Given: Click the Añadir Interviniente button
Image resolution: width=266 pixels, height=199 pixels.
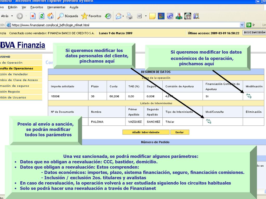Looking at the screenshot, I should click(146, 132).
